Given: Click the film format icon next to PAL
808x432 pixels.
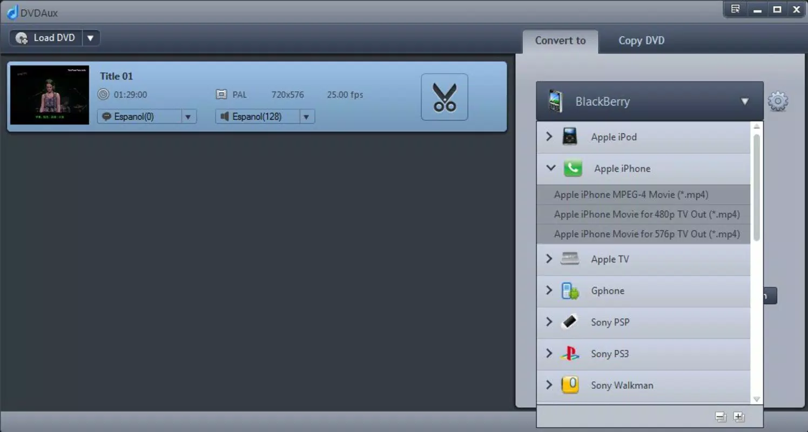Looking at the screenshot, I should [221, 94].
